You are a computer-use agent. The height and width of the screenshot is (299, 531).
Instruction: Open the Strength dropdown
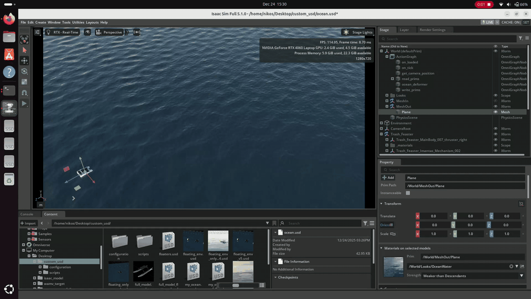(x=473, y=276)
